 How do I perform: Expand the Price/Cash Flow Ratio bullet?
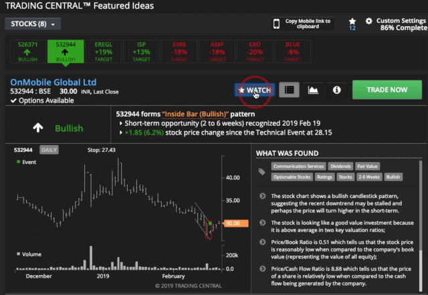coord(263,269)
